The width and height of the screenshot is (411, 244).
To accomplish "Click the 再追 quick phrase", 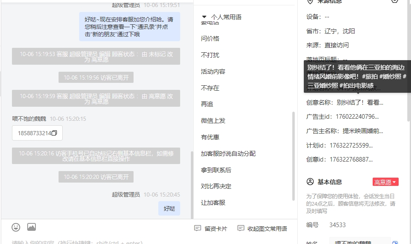I will click(207, 104).
